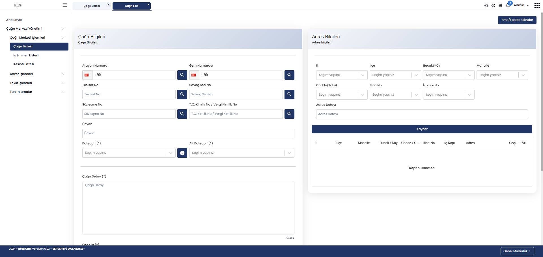
Task: Search by T.C. Kimlik No magnifier button
Action: 289,114
